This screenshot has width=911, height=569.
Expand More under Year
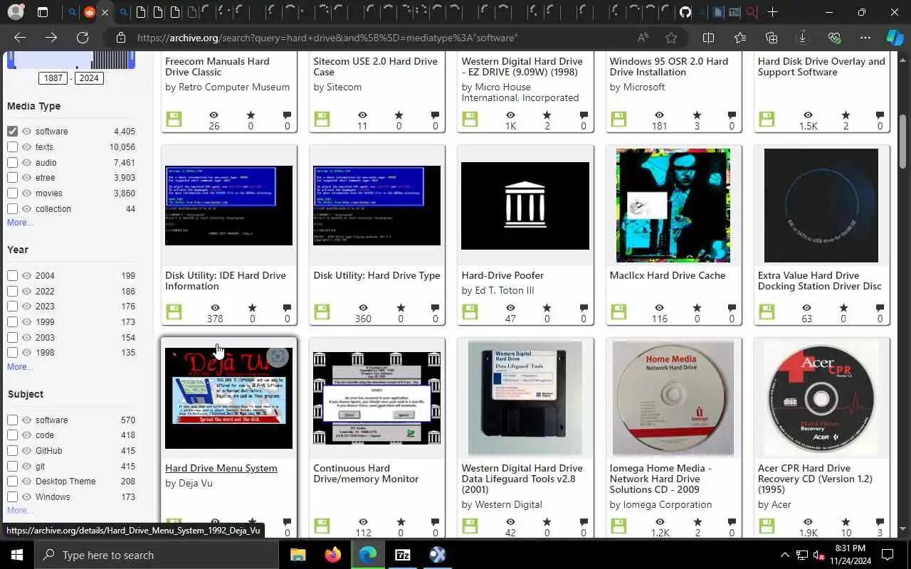(x=20, y=367)
